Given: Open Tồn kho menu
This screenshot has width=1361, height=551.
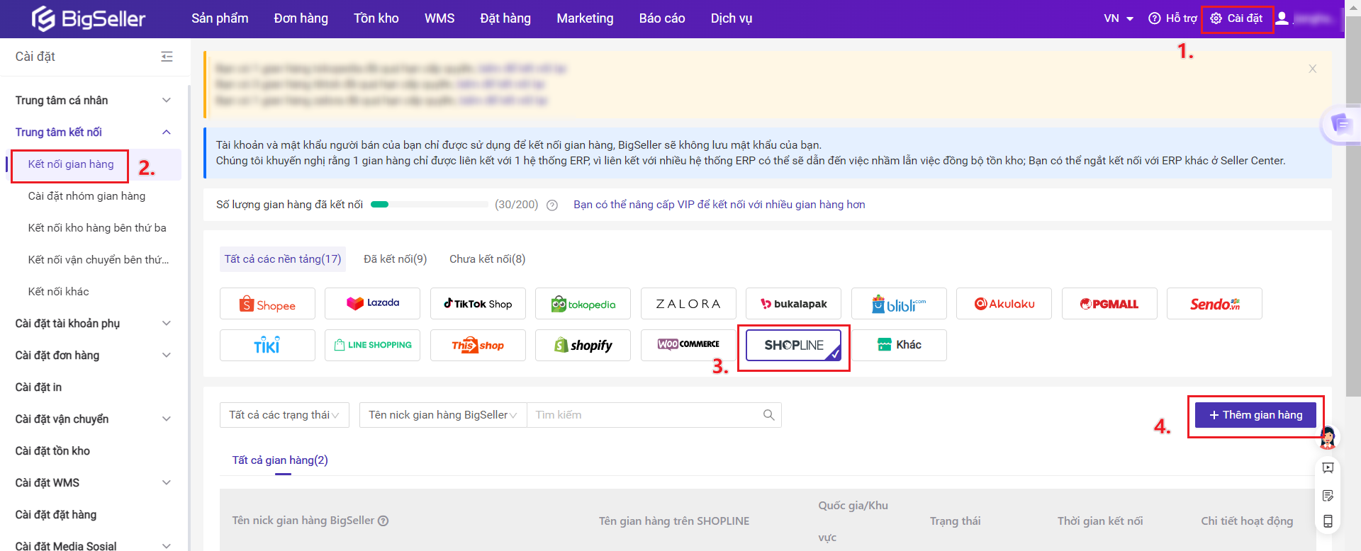Looking at the screenshot, I should (376, 18).
